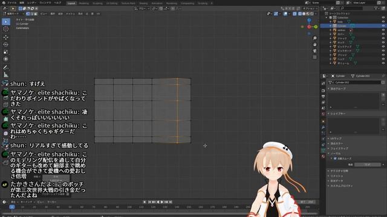Click the play animation button
Image resolution: width=387 pixels, height=217 pixels.
point(162,202)
